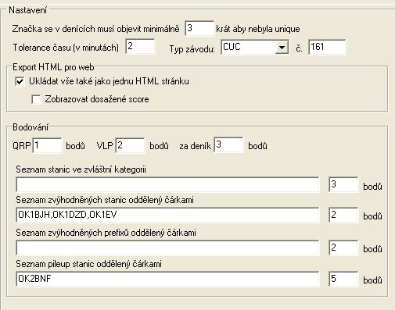This screenshot has height=310, width=395.
Task: Click points field for zvláštní kategorii stations
Action: [343, 185]
